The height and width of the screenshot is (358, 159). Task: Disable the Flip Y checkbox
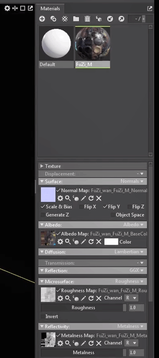coord(105,207)
